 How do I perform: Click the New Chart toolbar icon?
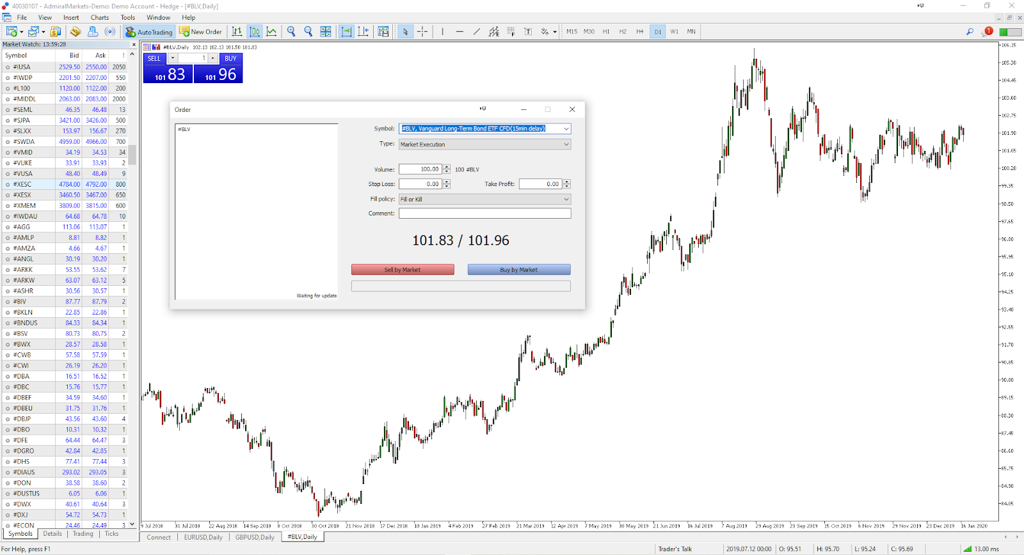tap(12, 31)
